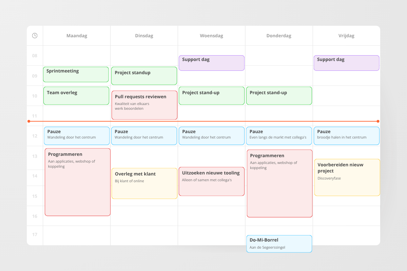Click Tuesday's Project standup event
This screenshot has height=271, width=407.
point(144,76)
